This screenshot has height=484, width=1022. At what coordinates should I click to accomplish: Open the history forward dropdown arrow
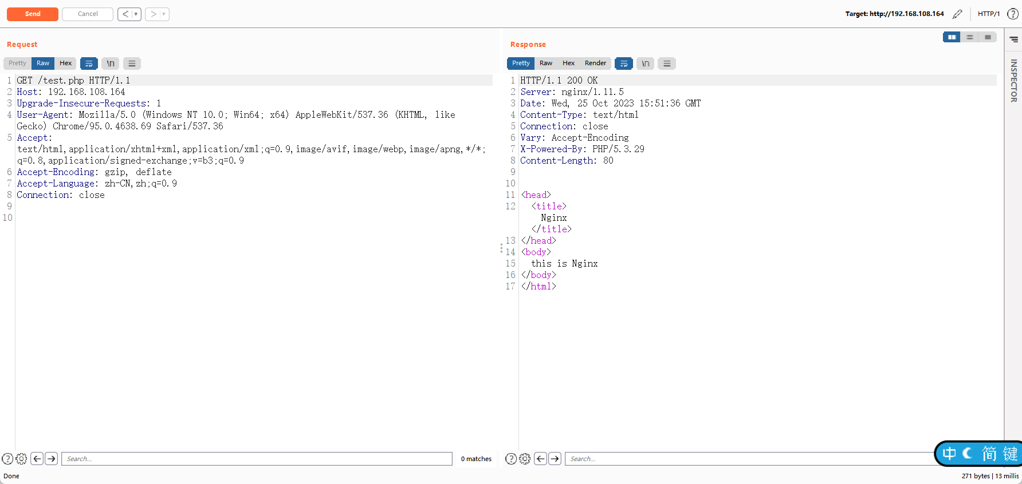(x=164, y=14)
